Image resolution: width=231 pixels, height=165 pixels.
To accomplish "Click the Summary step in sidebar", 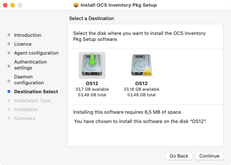I will 25,119.
